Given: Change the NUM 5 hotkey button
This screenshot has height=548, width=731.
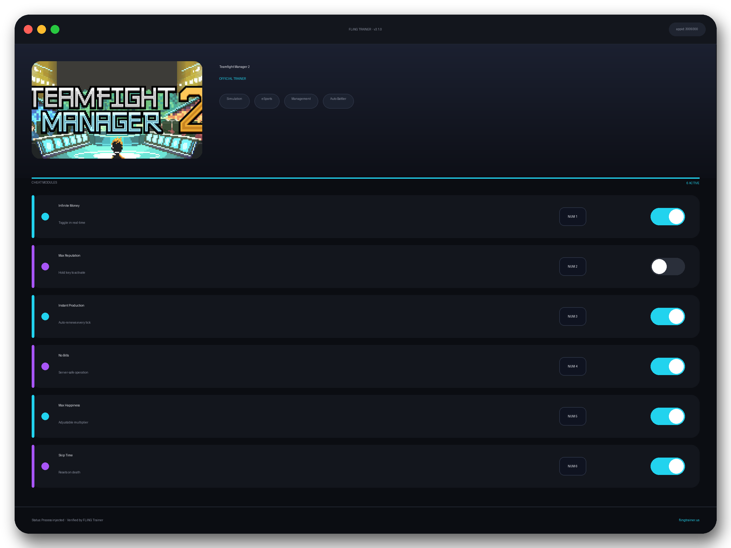Looking at the screenshot, I should point(572,416).
